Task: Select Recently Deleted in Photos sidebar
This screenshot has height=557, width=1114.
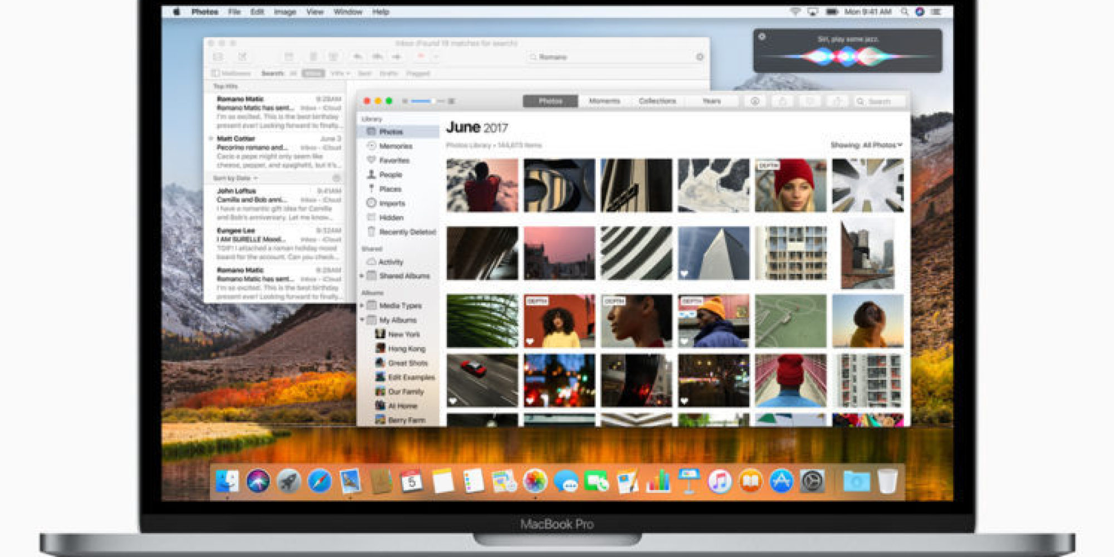Action: (398, 232)
